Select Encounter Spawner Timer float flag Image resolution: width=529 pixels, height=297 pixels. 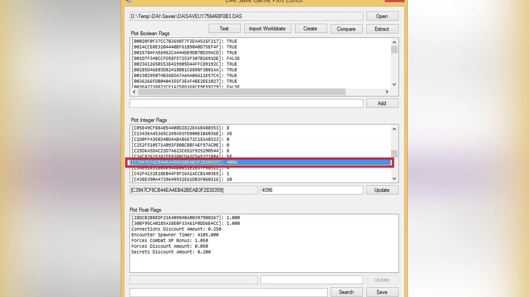tap(175, 235)
